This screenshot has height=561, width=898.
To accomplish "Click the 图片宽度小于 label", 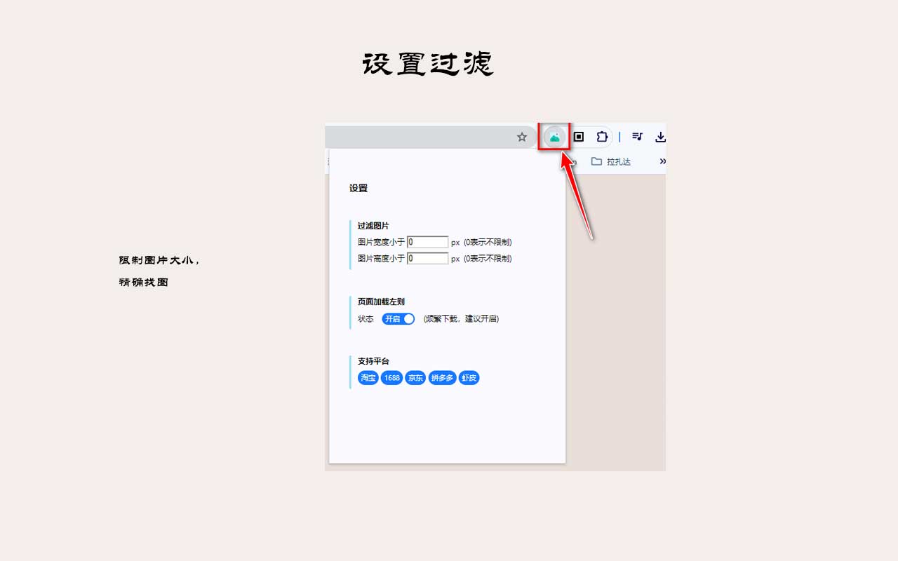I will point(382,242).
